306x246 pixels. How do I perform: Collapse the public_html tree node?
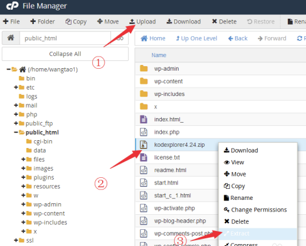click(x=16, y=132)
